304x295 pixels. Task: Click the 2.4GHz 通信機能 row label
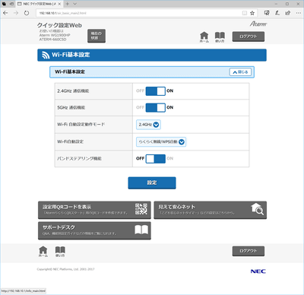click(73, 91)
